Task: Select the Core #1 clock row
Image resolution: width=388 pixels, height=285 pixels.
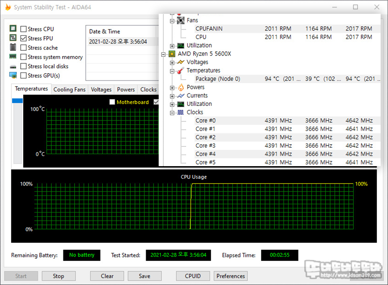Action: click(287, 129)
